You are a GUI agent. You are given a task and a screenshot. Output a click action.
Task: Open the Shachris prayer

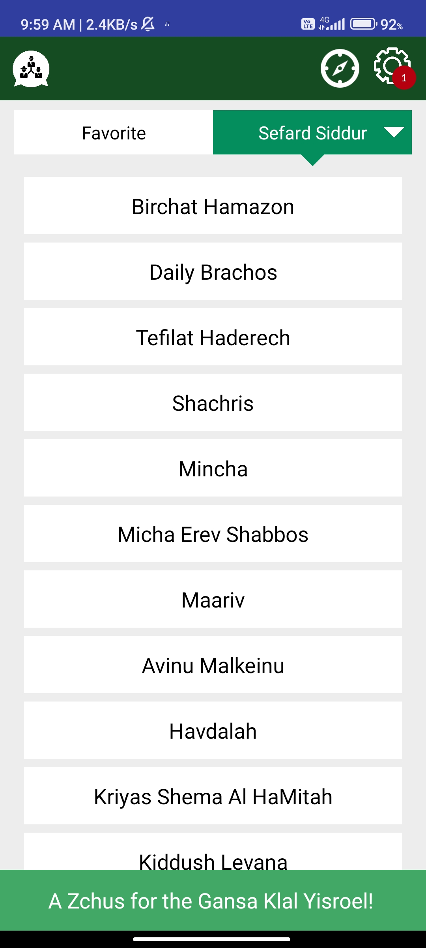click(x=213, y=403)
